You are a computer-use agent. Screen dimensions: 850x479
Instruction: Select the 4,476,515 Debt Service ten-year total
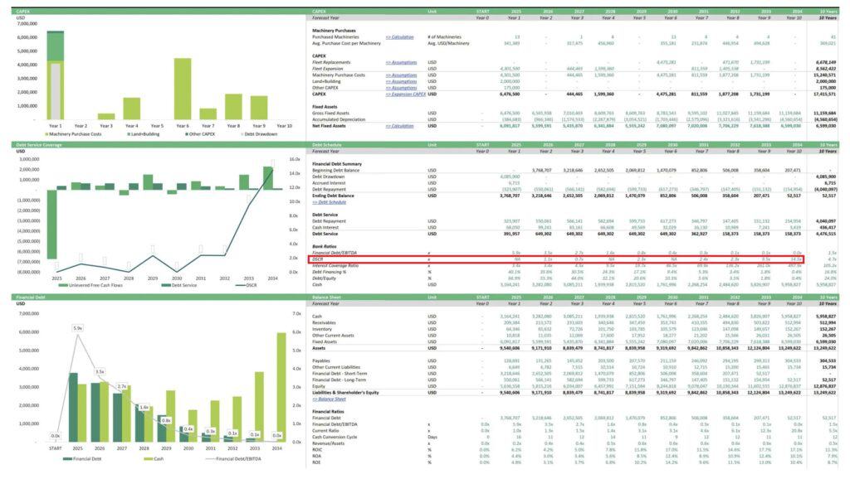pyautogui.click(x=825, y=234)
